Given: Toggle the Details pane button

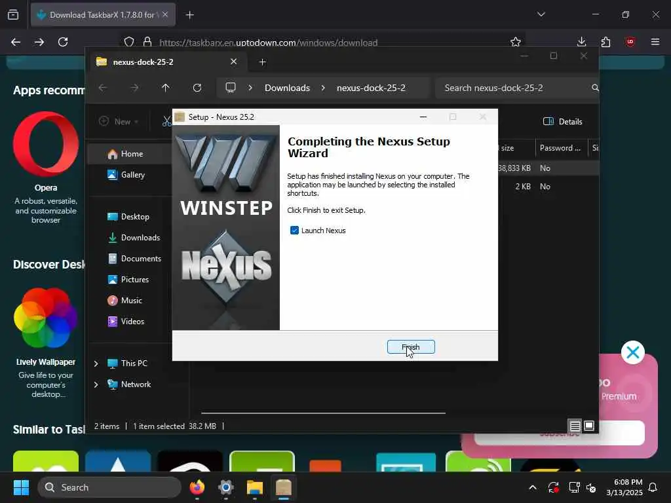Looking at the screenshot, I should tap(563, 121).
